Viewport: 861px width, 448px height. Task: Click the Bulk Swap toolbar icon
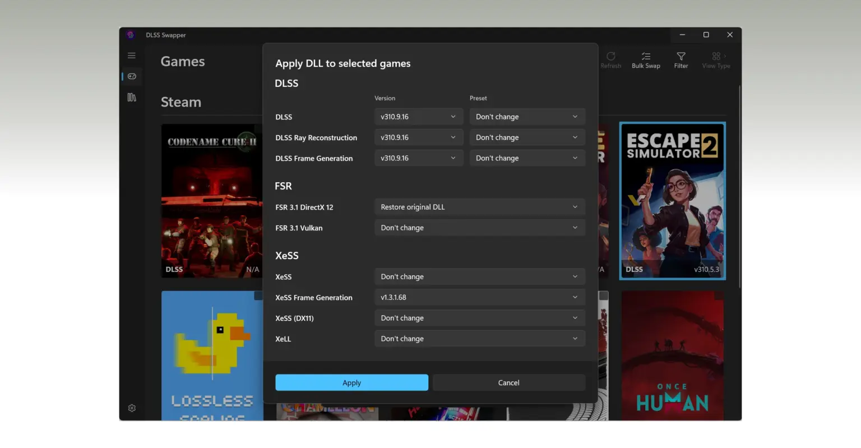click(x=646, y=60)
